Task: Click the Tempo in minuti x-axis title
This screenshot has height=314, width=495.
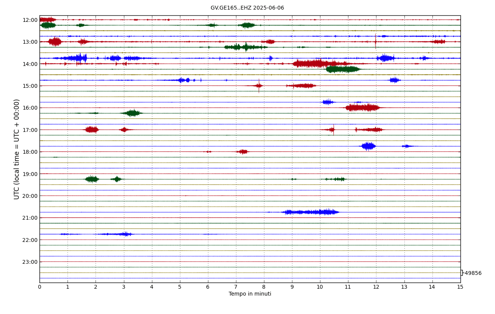Action: (250, 294)
